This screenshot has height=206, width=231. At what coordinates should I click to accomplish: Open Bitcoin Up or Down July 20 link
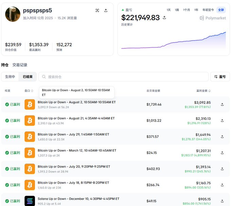tap(74, 167)
